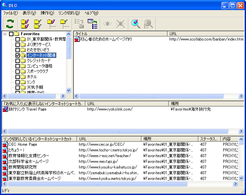Uncheck the インターネット関連 folder checkbox
The height and width of the screenshot is (195, 246).
(x=18, y=55)
